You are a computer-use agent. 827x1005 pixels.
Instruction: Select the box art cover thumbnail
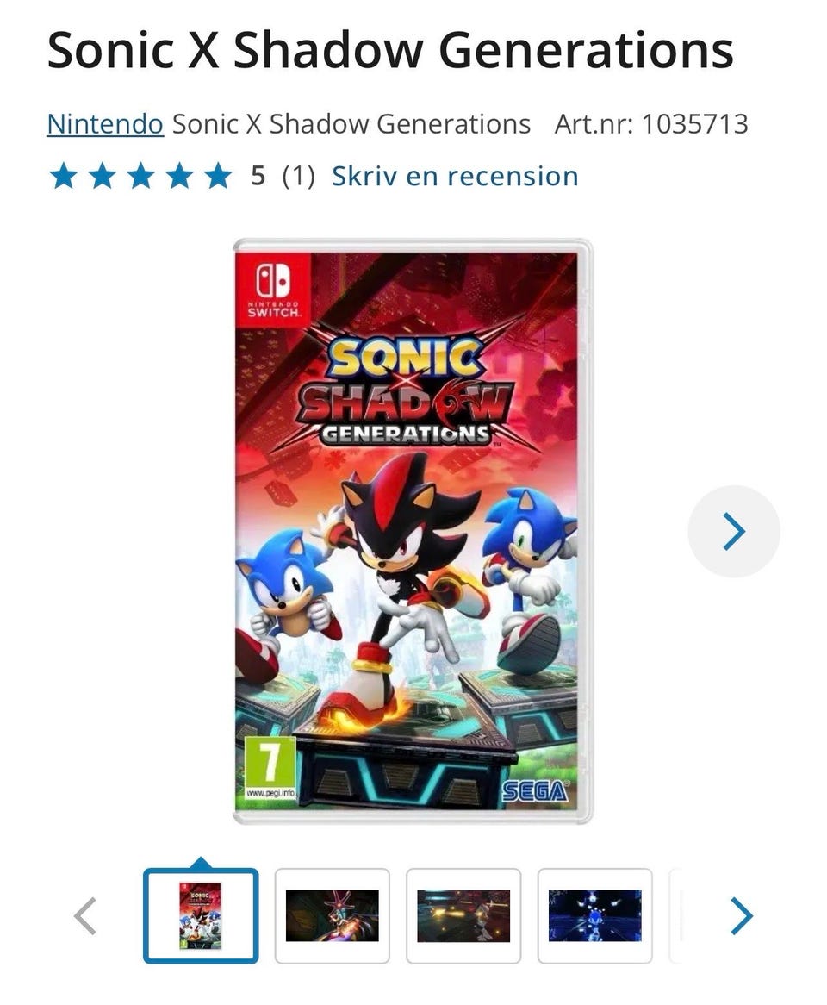201,916
